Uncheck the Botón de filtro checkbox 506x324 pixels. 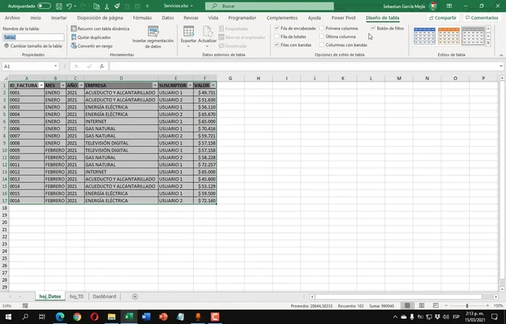(373, 28)
